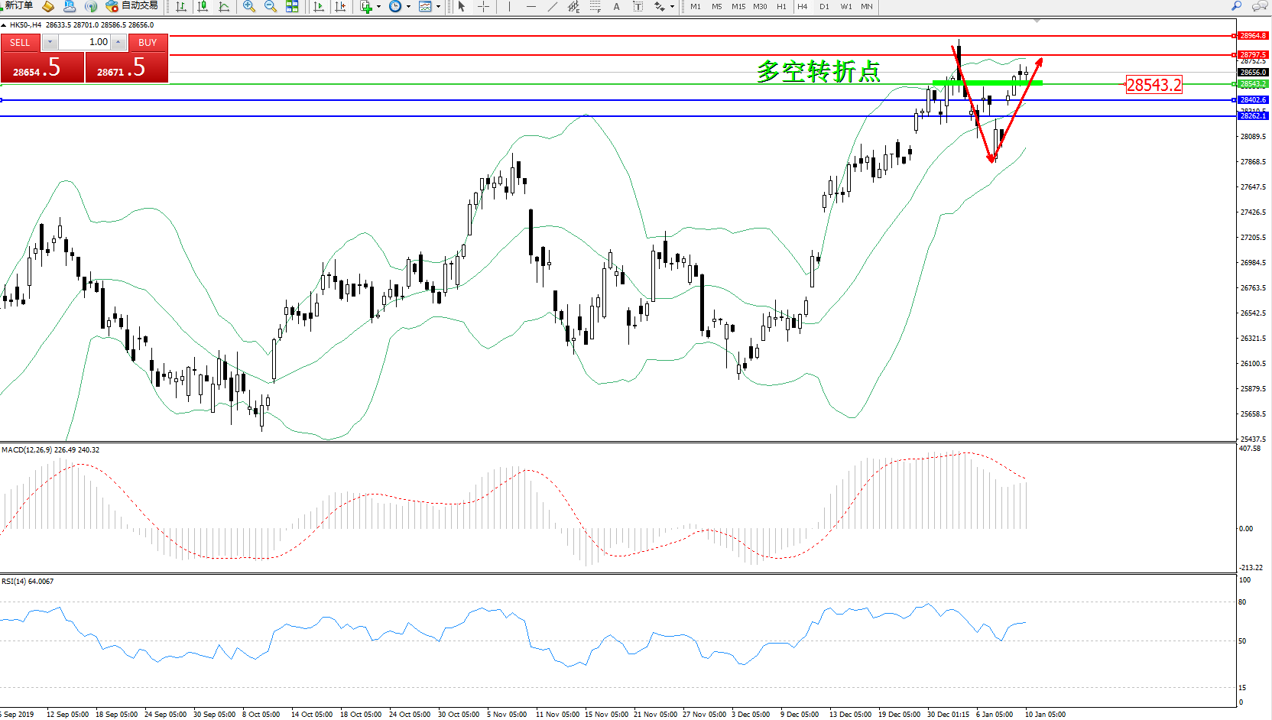Switch to the D1 timeframe
Viewport: 1272px width, 720px height.
pyautogui.click(x=824, y=6)
